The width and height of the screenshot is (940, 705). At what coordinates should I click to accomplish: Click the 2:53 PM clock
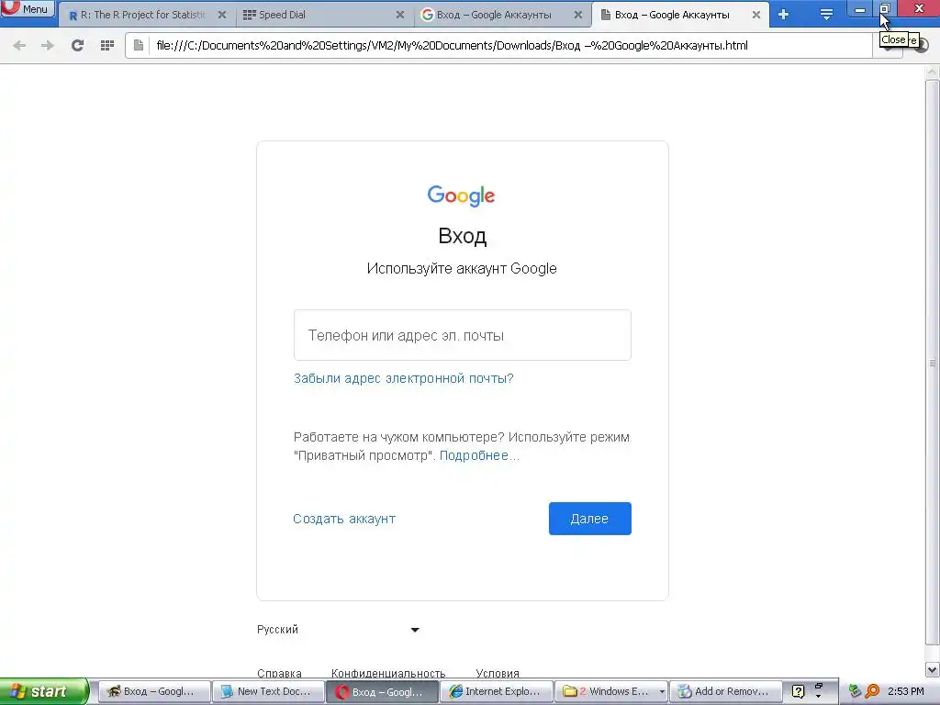(905, 691)
